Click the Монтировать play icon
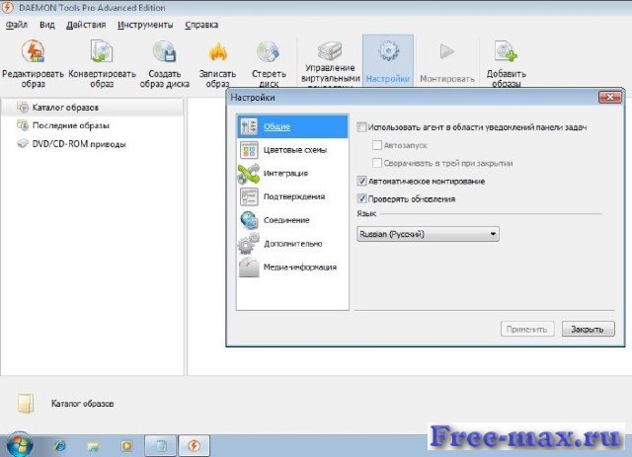The height and width of the screenshot is (457, 632). click(446, 51)
